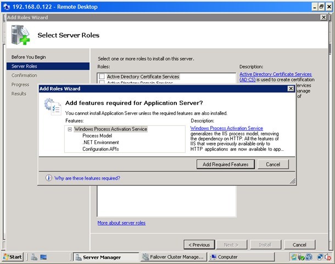The width and height of the screenshot is (335, 264).
Task: Click the muted volume tray icon
Action: coord(328,257)
